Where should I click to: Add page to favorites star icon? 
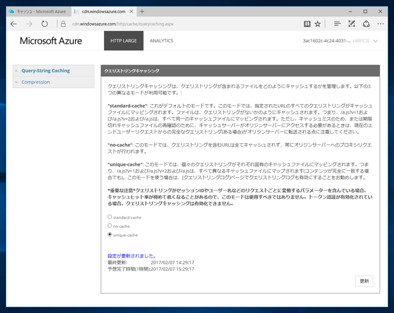(318, 24)
